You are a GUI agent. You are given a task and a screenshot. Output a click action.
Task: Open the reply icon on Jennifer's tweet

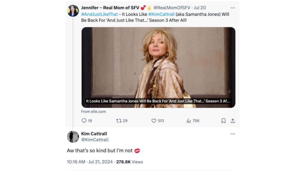[x=85, y=121]
